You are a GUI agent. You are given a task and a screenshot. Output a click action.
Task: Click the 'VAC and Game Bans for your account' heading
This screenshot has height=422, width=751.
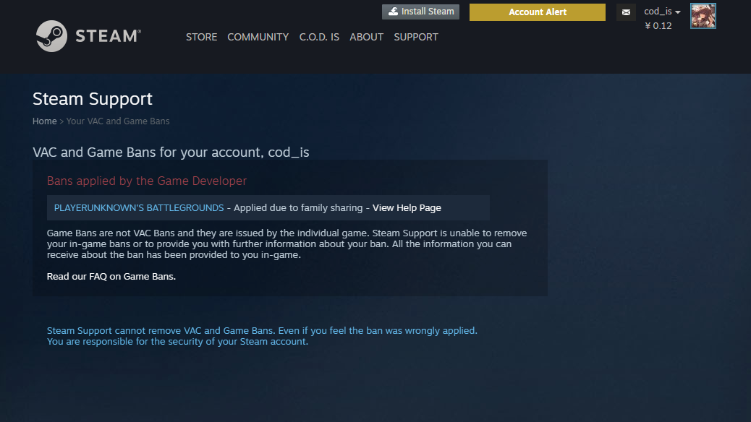171,152
